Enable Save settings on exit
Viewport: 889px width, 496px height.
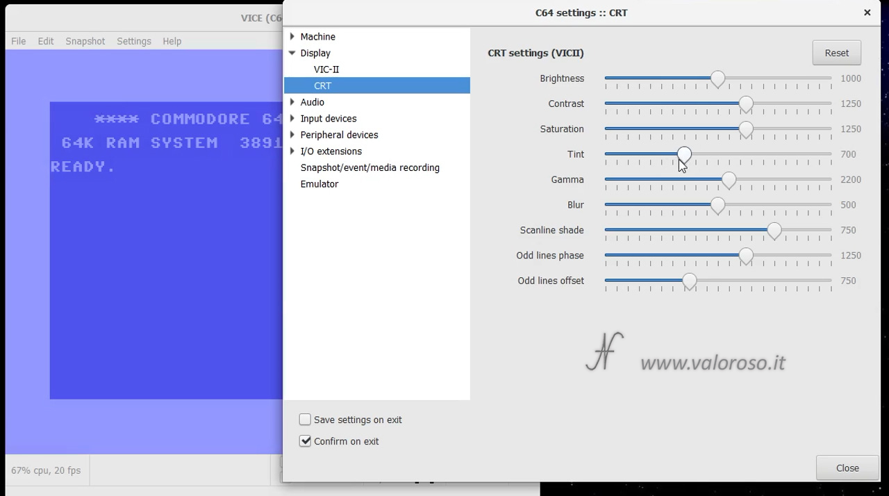pos(305,419)
